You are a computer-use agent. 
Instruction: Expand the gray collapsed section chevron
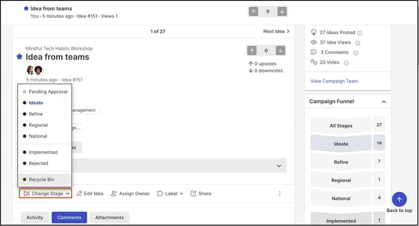279,166
